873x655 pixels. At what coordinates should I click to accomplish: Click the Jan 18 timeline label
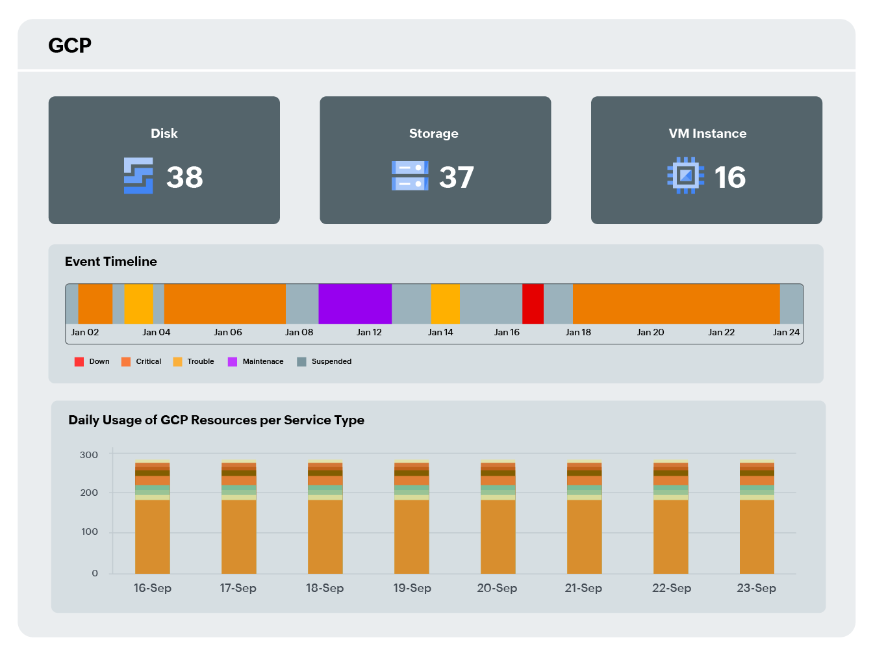tap(578, 333)
